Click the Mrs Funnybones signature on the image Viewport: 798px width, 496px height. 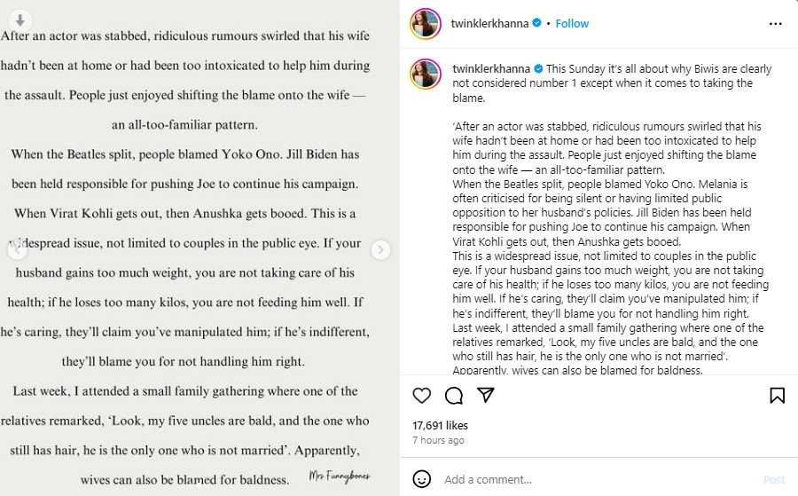(x=340, y=476)
